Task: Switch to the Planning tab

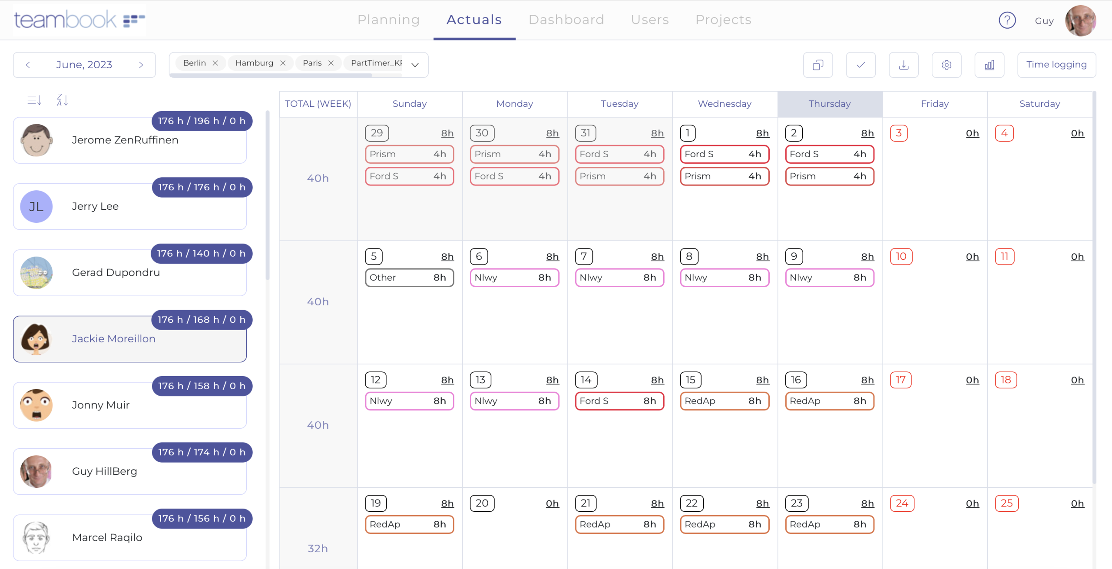Action: click(x=388, y=20)
